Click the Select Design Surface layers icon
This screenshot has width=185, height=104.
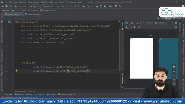(x=127, y=23)
